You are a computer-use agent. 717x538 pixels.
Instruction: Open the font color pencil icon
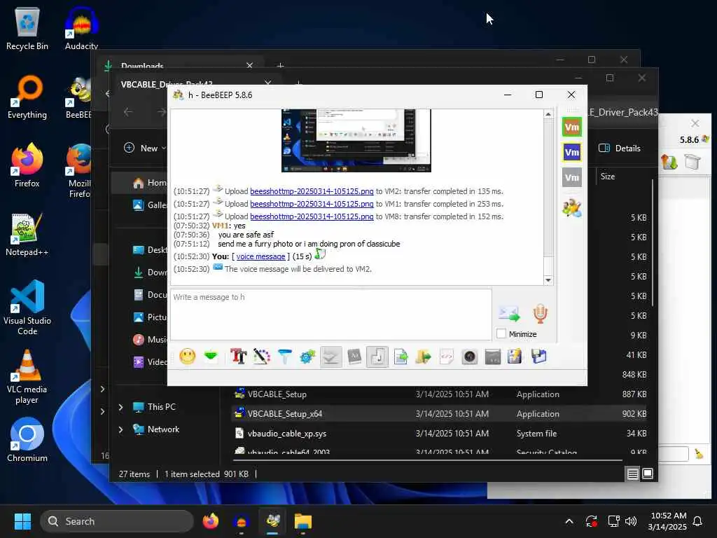(x=262, y=357)
